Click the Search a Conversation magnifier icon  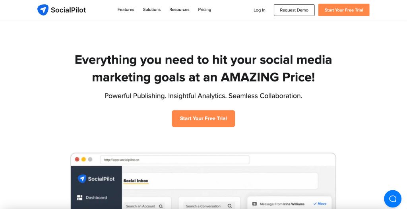pyautogui.click(x=230, y=206)
